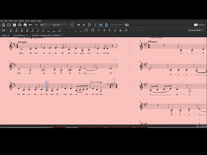Image resolution: width=207 pixels, height=155 pixels.
Task: Apply single augmentation dot
Action: [x=65, y=32]
